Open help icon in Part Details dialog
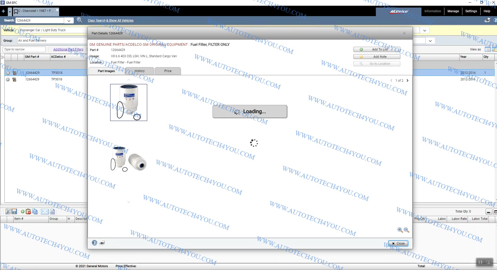 pyautogui.click(x=95, y=243)
